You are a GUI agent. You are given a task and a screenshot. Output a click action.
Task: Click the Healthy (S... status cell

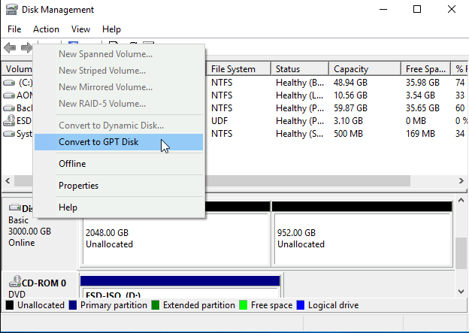click(x=300, y=134)
